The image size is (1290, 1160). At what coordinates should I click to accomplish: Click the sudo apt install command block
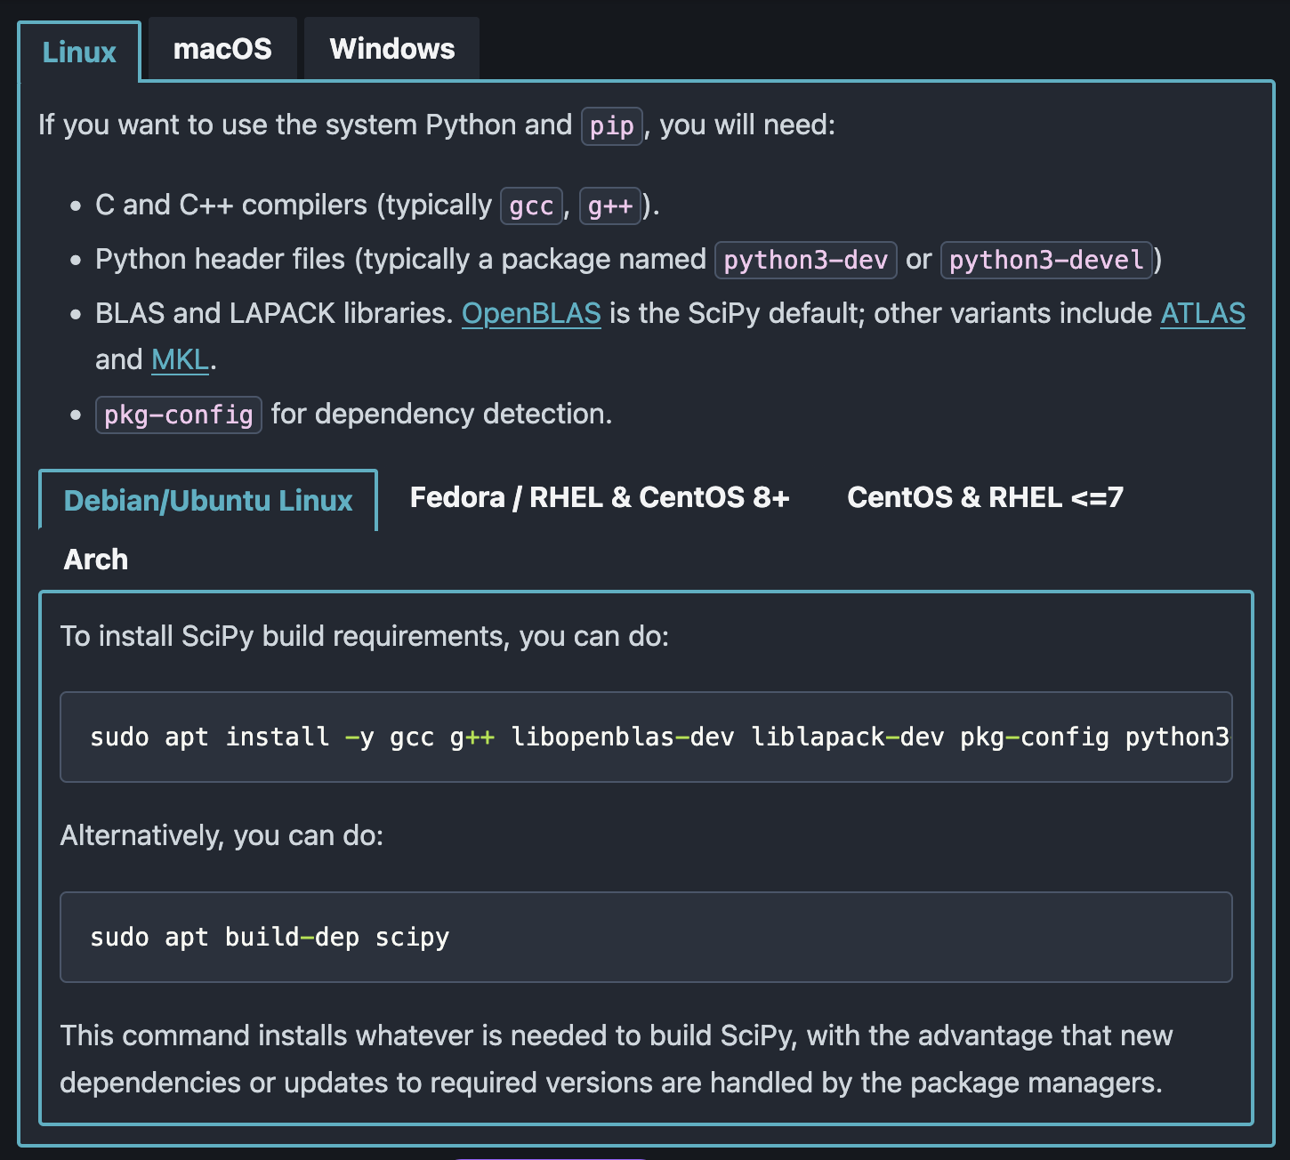(x=646, y=737)
